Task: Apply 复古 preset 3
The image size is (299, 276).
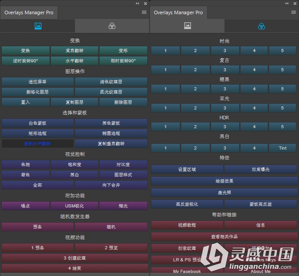Action: coord(225,70)
